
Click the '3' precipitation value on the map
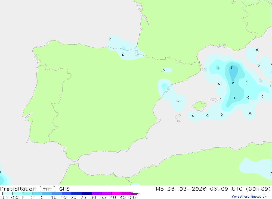(x=231, y=68)
